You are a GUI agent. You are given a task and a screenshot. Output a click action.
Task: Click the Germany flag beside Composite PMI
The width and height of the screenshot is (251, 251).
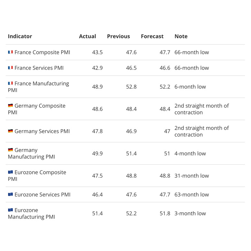coord(10,105)
